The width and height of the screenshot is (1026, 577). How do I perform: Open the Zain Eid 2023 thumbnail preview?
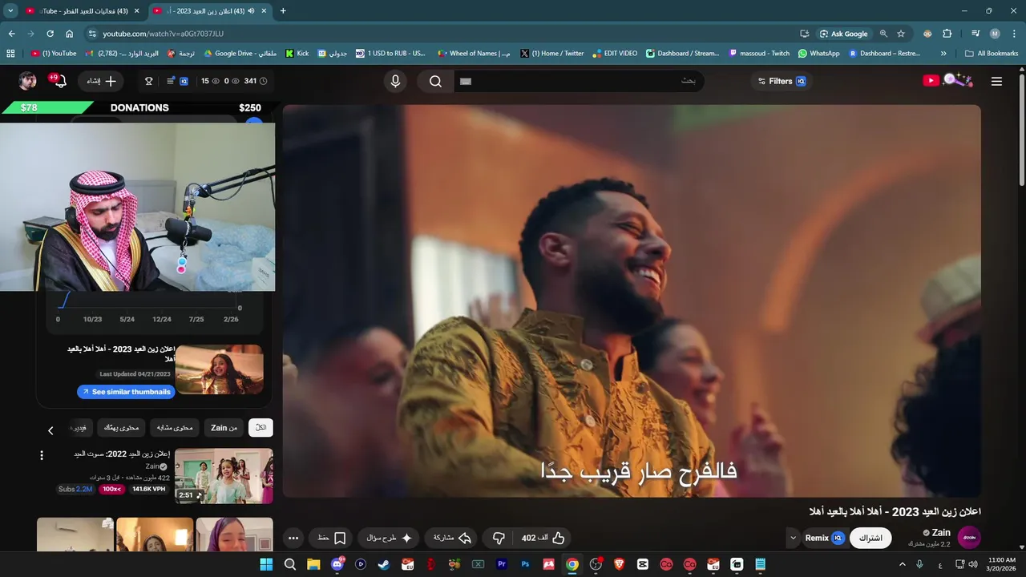(x=220, y=369)
